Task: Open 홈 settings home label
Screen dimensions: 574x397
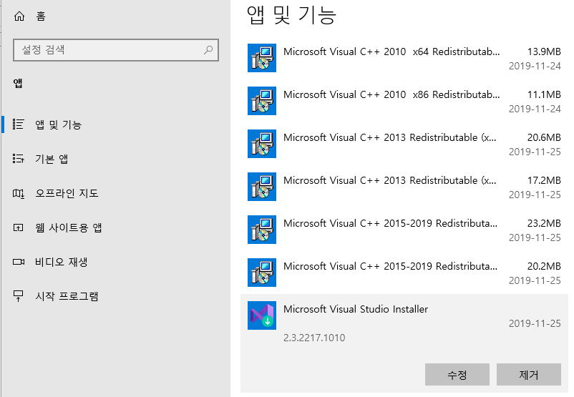Action: tap(41, 16)
